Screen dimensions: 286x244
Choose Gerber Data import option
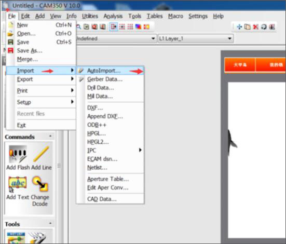tap(110, 79)
